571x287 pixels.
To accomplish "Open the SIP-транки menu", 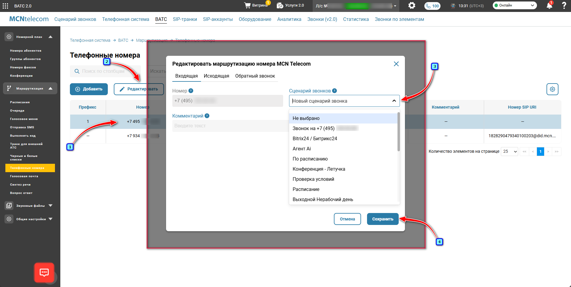I will [185, 19].
